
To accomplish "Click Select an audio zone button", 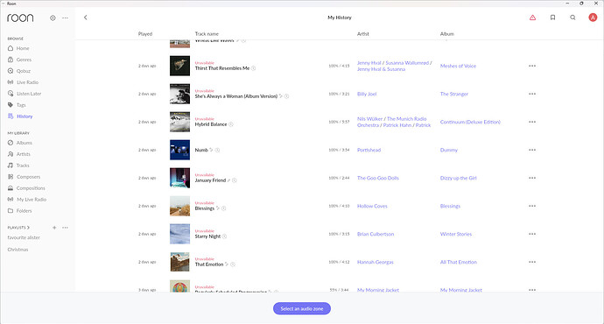I will pos(302,308).
